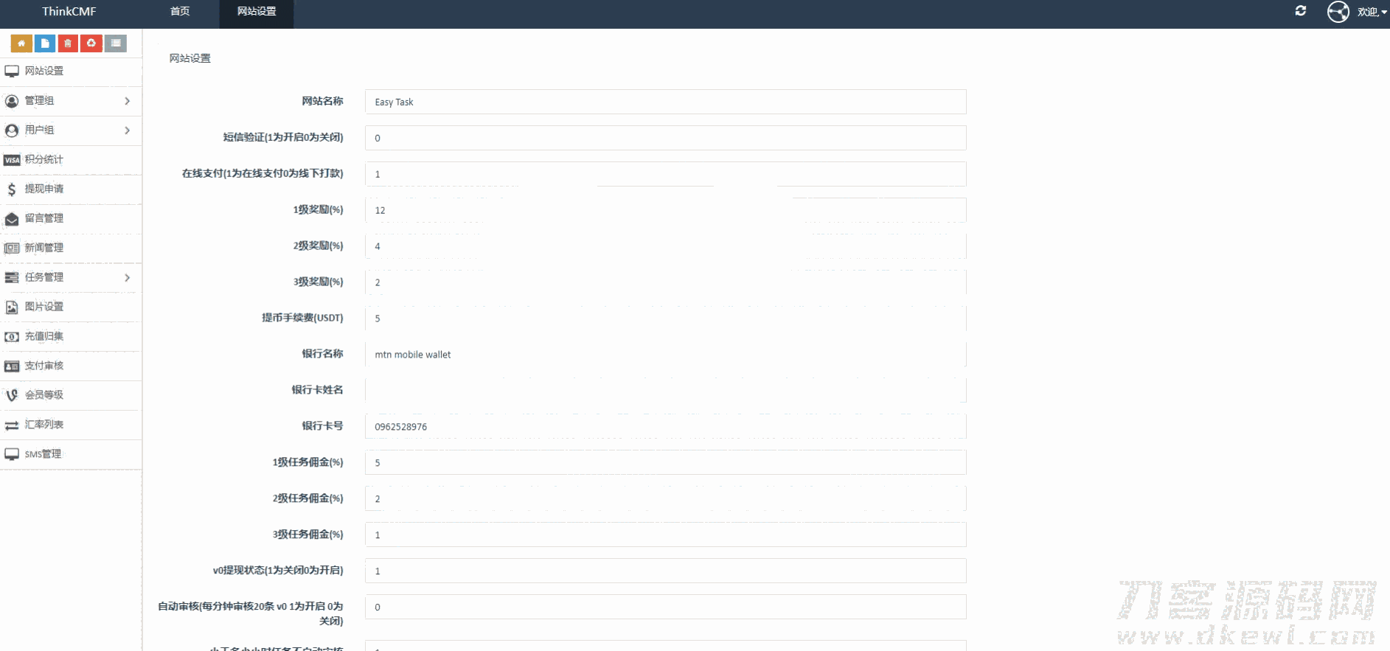Image resolution: width=1390 pixels, height=651 pixels.
Task: Click the VISA card icon for 积分统计
Action: tap(12, 160)
